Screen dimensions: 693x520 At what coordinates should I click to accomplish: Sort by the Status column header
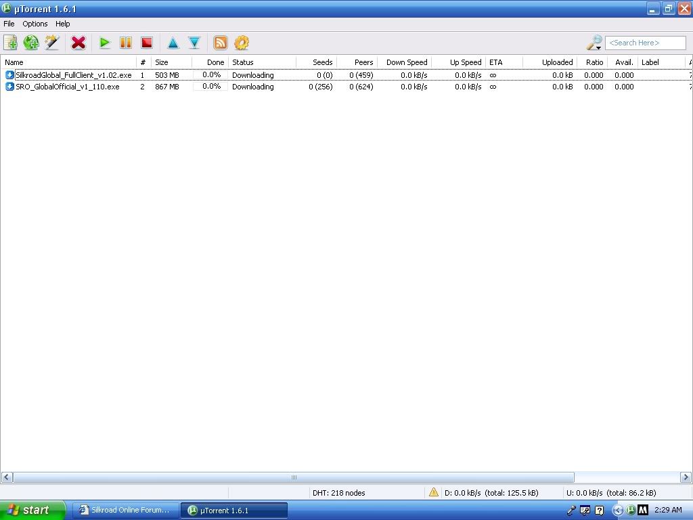click(x=263, y=62)
